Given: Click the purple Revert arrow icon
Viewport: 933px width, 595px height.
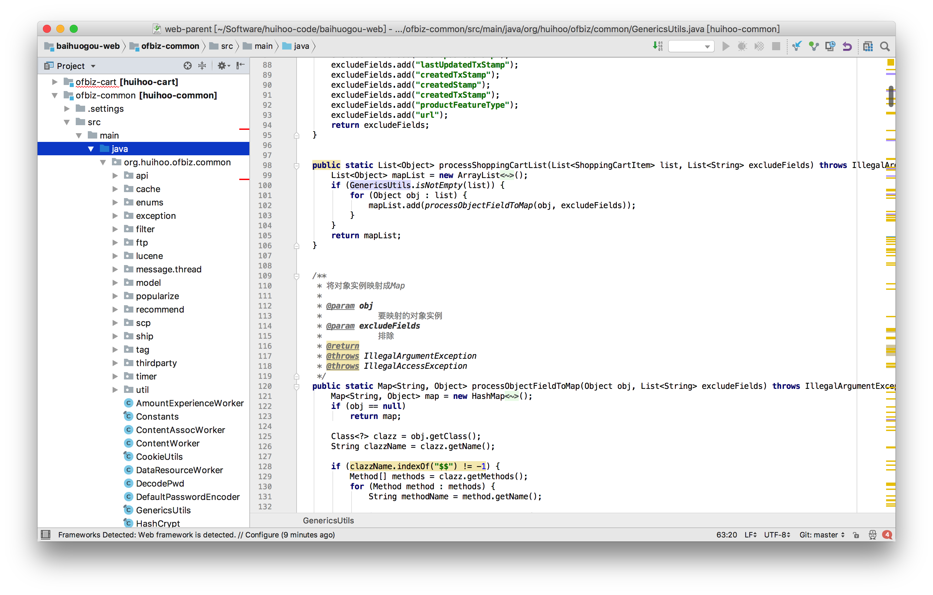Looking at the screenshot, I should click(847, 47).
